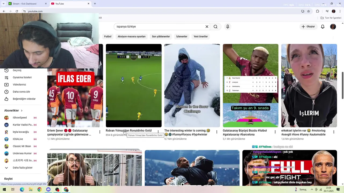Screen dimensions: 344x193
Task: Open Tüm Yer İşaretleri bookmarks folder
Action: pyautogui.click(x=331, y=18)
